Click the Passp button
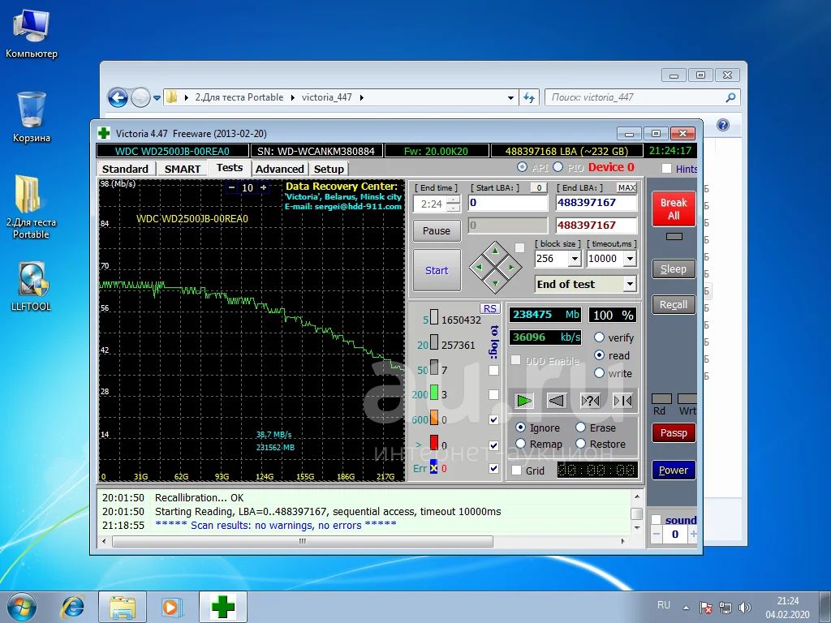The height and width of the screenshot is (623, 831). [674, 433]
